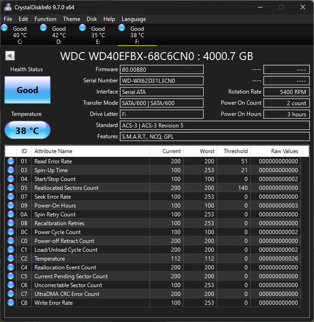Click the C: drive status orb
Image resolution: width=314 pixels, height=322 pixels.
(4, 28)
